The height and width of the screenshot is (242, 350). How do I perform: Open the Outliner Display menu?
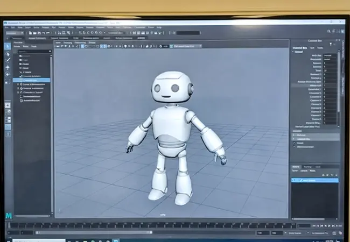tap(17, 46)
